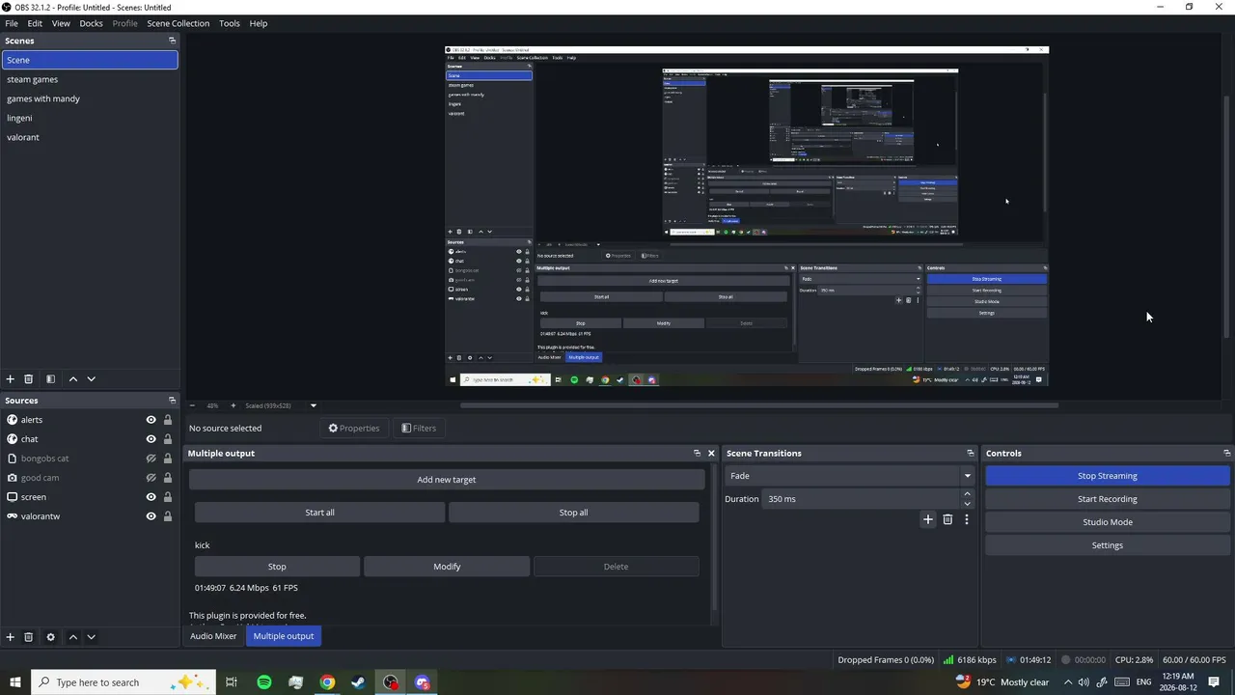The width and height of the screenshot is (1235, 695).
Task: Open Google Chrome from the taskbar
Action: [x=327, y=682]
